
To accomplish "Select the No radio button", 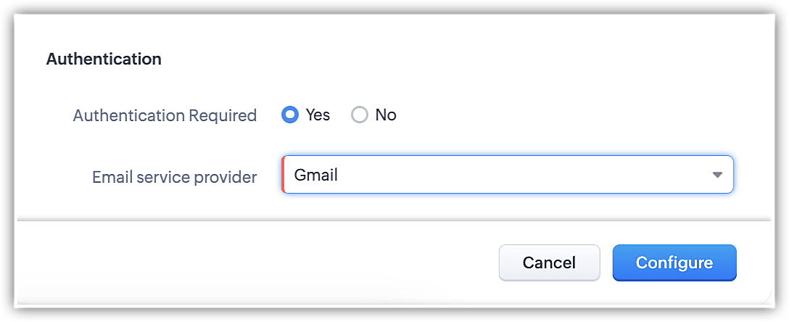I will pyautogui.click(x=360, y=115).
